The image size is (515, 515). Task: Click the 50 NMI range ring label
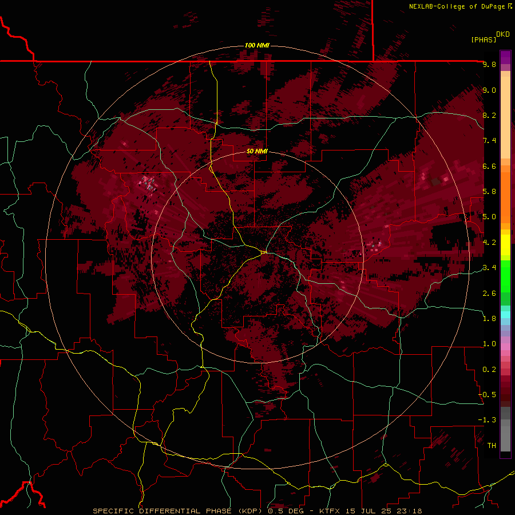257,152
